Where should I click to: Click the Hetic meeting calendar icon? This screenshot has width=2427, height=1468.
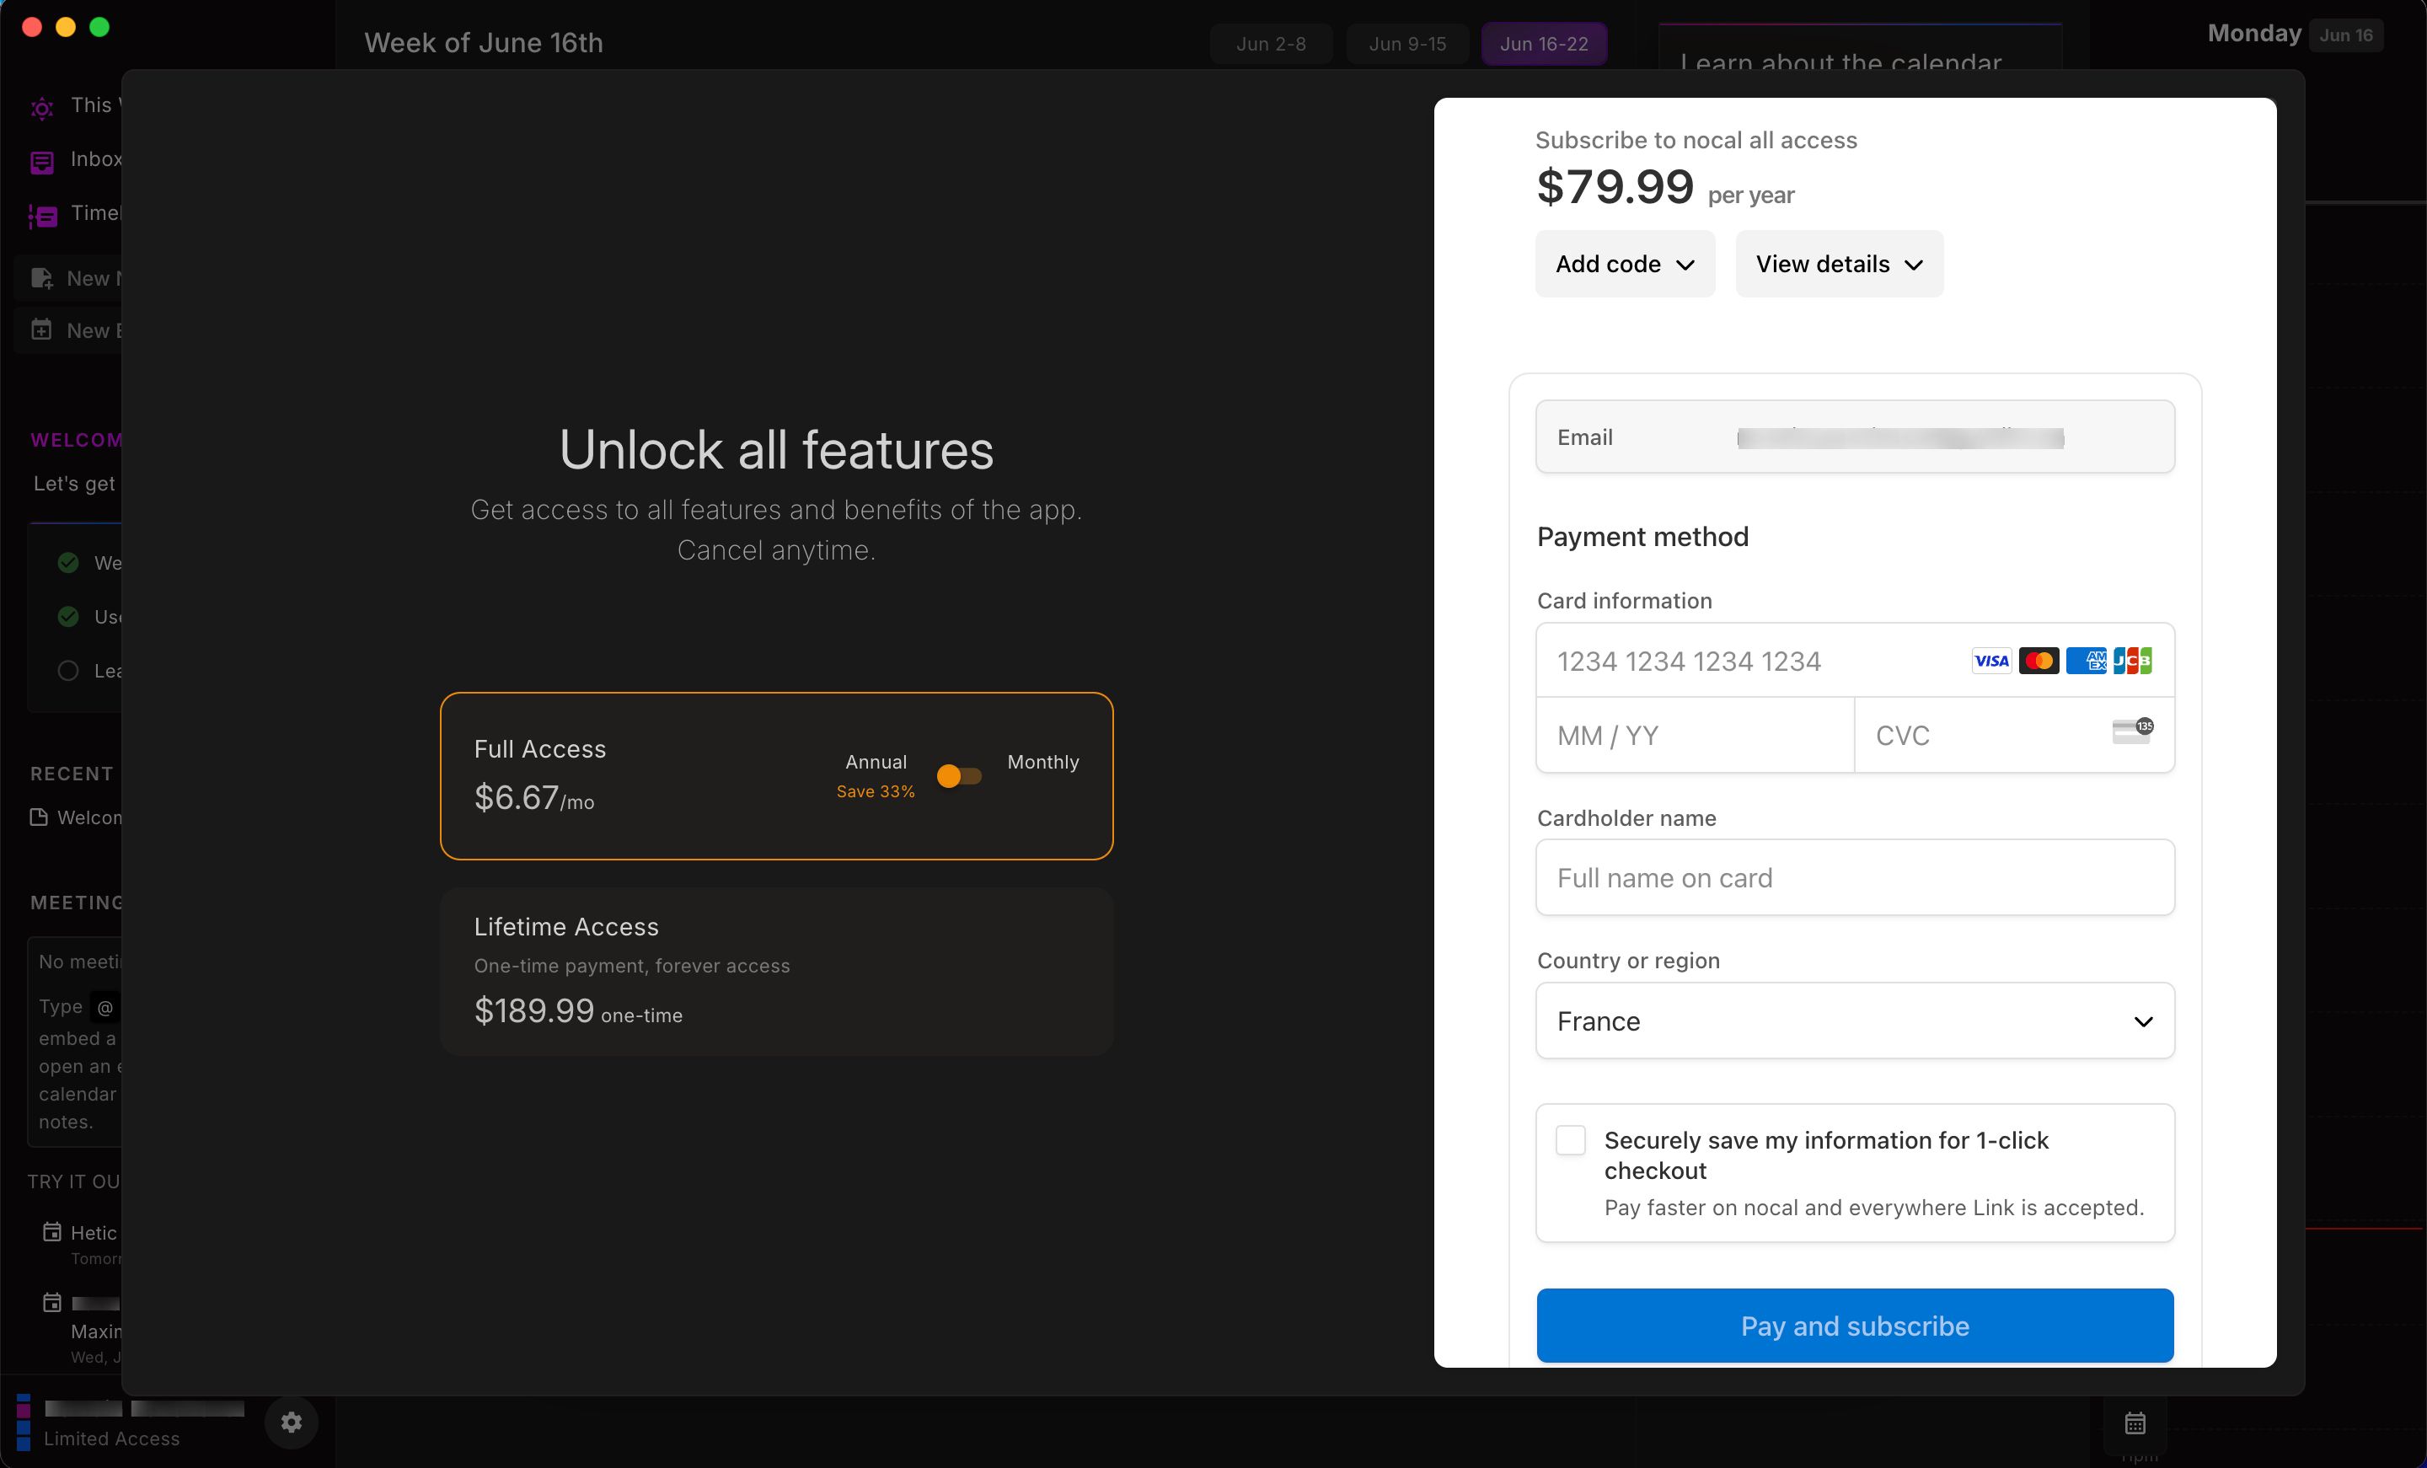52,1231
